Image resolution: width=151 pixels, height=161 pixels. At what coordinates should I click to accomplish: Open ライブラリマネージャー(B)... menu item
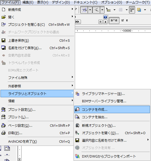click(112, 94)
